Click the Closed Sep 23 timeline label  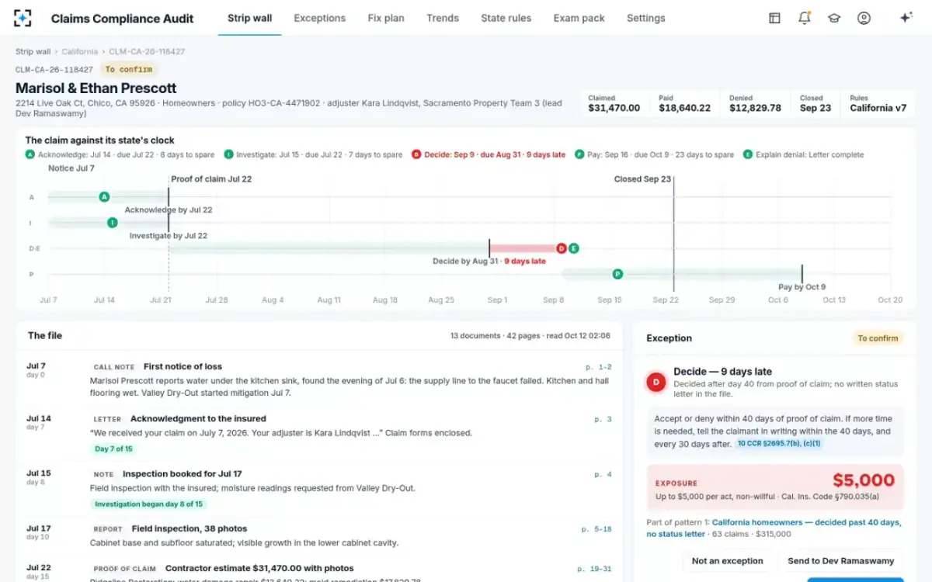[642, 179]
